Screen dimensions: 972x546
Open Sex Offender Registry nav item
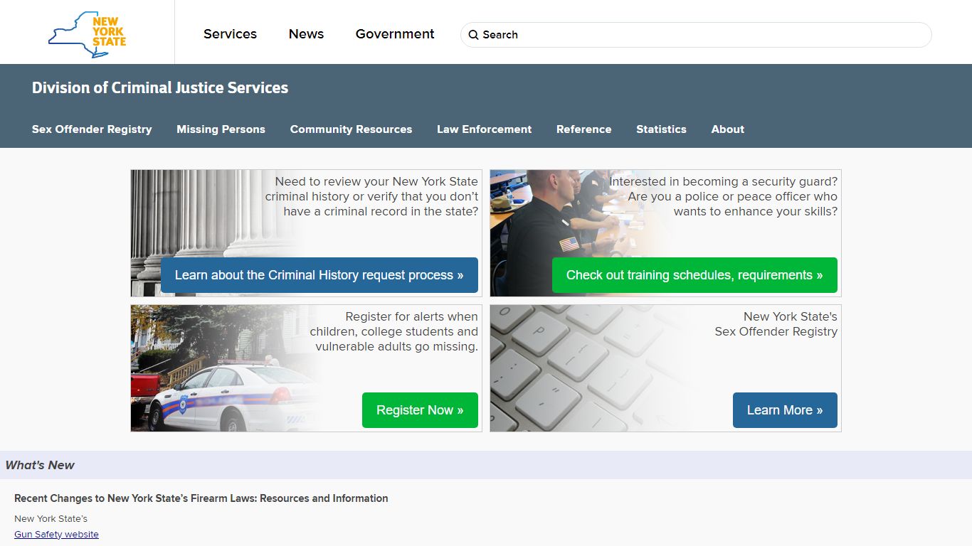click(92, 129)
